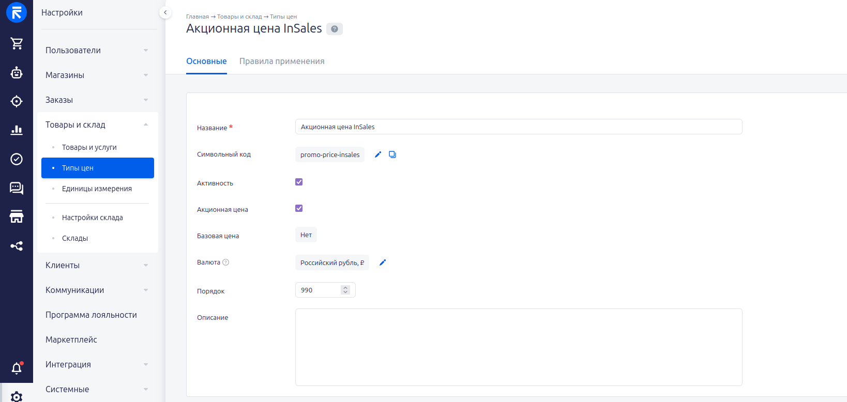The image size is (847, 402).
Task: Copy the promo-price-insales symbolic code
Action: tap(392, 154)
